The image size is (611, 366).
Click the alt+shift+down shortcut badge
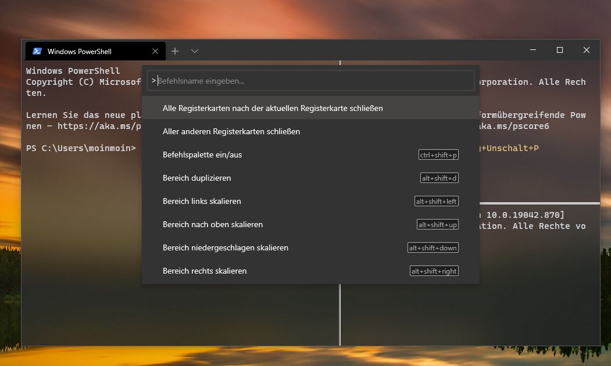click(x=433, y=247)
